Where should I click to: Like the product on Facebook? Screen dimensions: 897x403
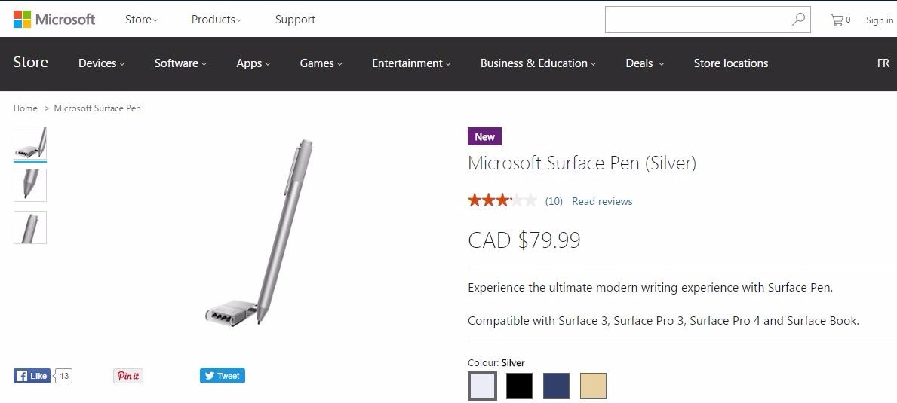(x=32, y=376)
